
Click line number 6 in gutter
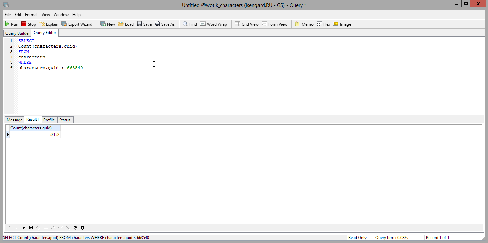[11, 68]
